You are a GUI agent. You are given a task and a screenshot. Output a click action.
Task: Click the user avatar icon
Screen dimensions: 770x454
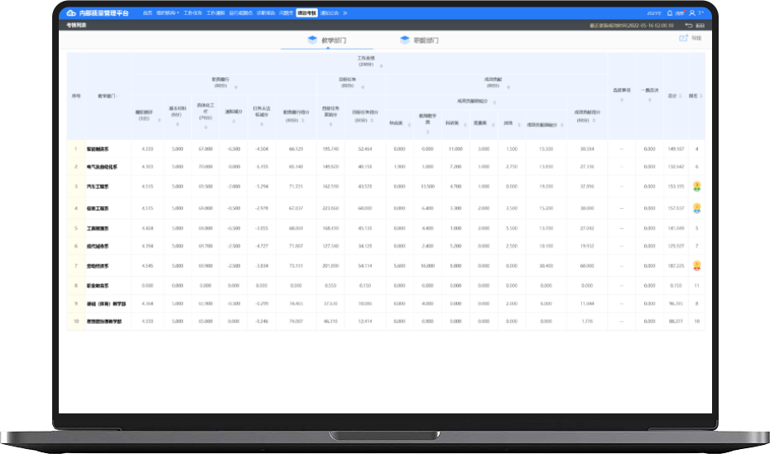point(692,13)
